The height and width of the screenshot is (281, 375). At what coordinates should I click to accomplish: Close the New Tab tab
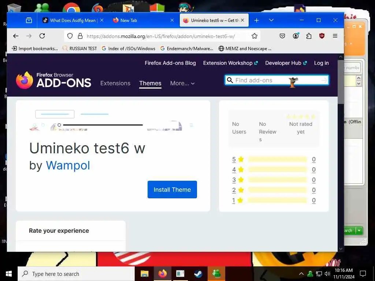pyautogui.click(x=172, y=20)
